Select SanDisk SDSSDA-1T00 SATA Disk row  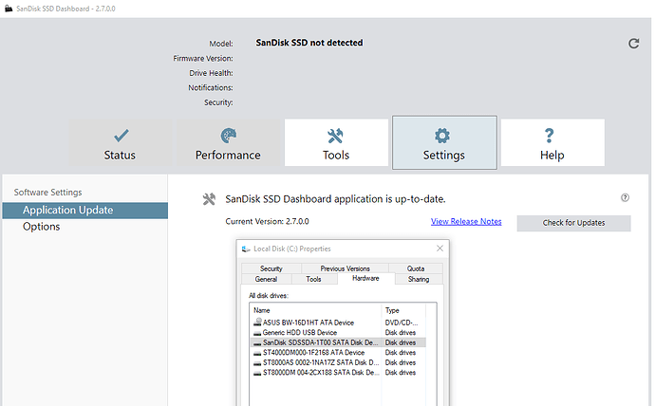click(338, 342)
